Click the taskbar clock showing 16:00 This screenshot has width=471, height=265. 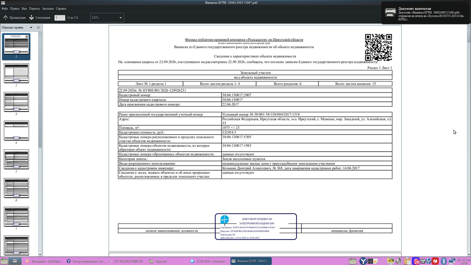(464, 261)
